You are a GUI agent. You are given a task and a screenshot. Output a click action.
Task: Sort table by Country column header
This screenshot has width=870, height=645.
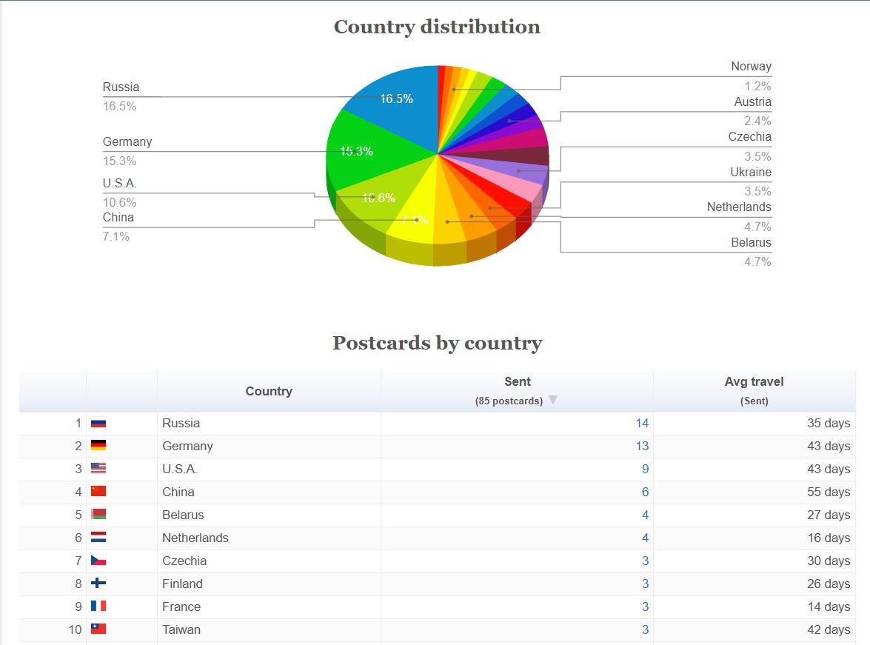click(x=269, y=392)
